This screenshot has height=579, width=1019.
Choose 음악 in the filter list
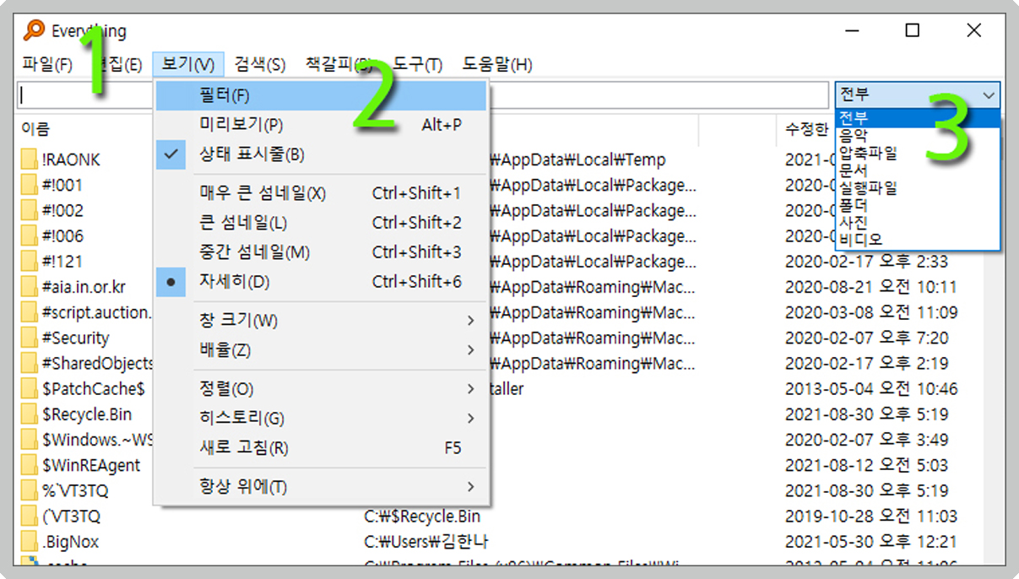[918, 135]
